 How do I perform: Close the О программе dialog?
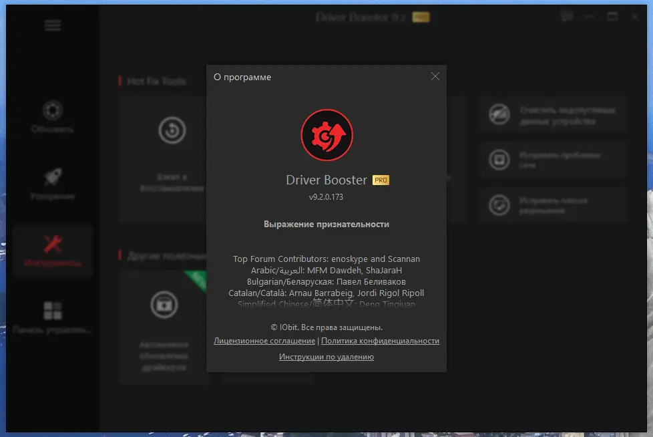pyautogui.click(x=435, y=76)
